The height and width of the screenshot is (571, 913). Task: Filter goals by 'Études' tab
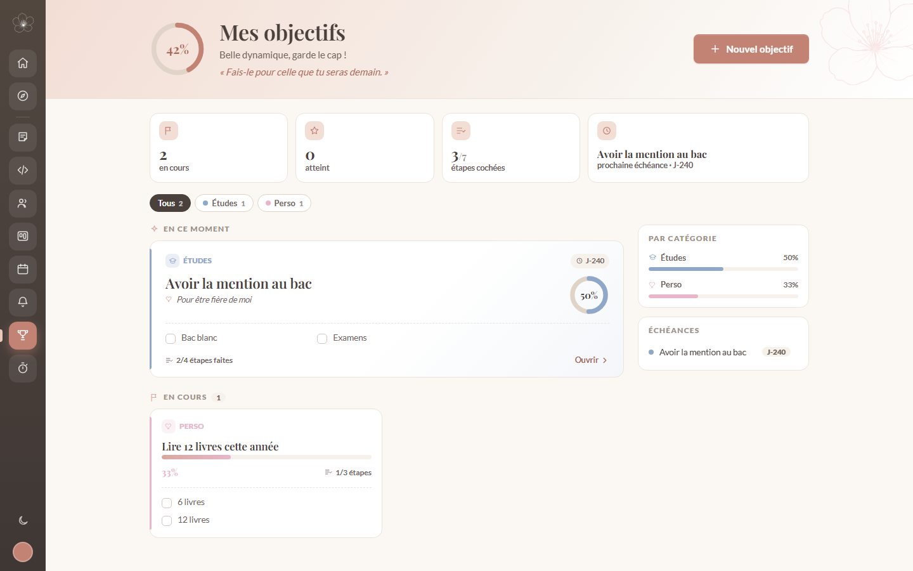(x=224, y=203)
